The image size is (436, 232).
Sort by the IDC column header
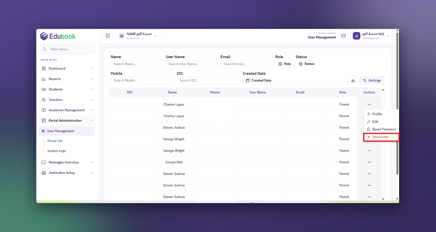click(x=130, y=92)
